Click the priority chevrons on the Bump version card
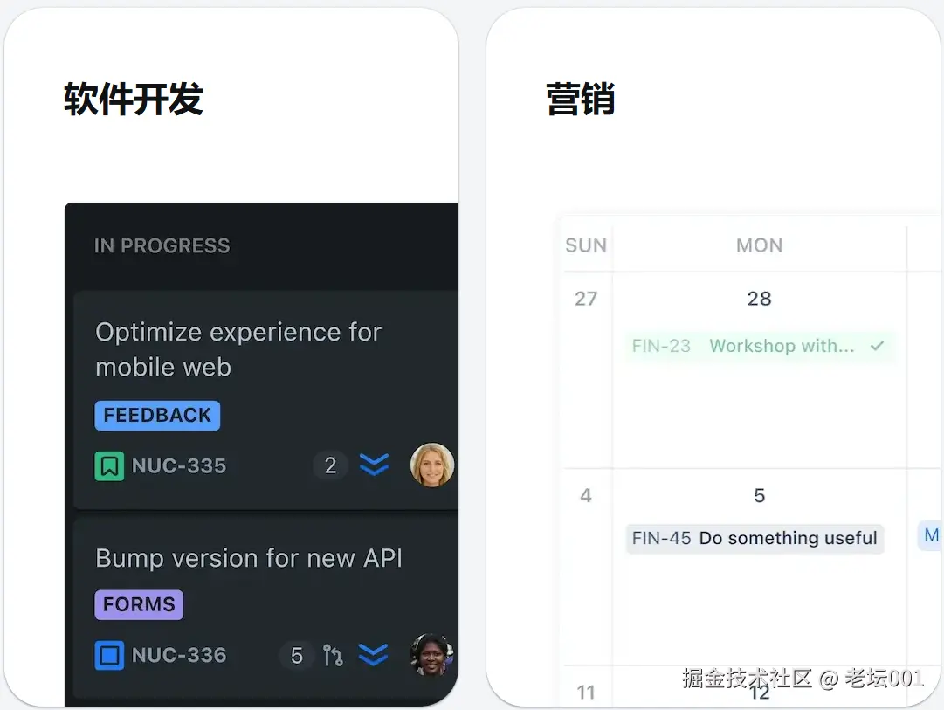 375,654
